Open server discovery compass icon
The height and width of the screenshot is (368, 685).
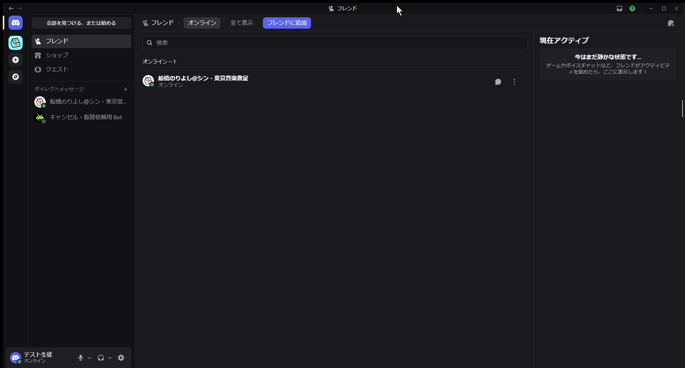(16, 77)
